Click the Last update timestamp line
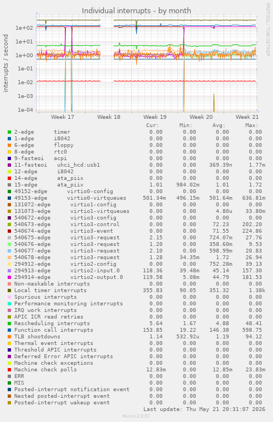Image resolution: width=273 pixels, height=422 pixels. [x=204, y=409]
